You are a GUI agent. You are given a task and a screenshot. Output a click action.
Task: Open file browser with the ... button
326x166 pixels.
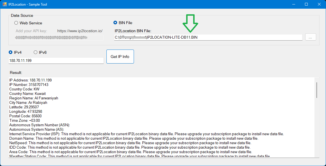coord(311,37)
